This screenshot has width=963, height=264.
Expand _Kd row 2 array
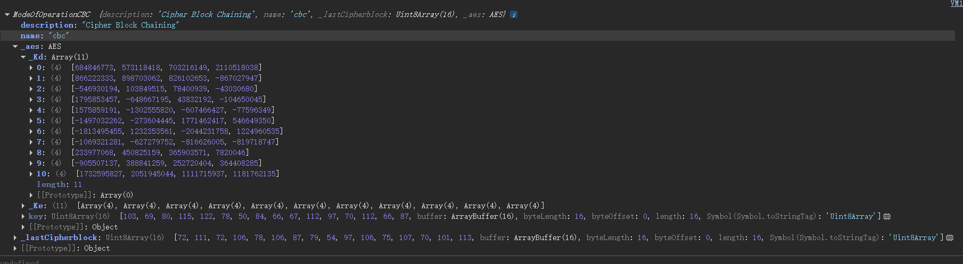click(31, 89)
